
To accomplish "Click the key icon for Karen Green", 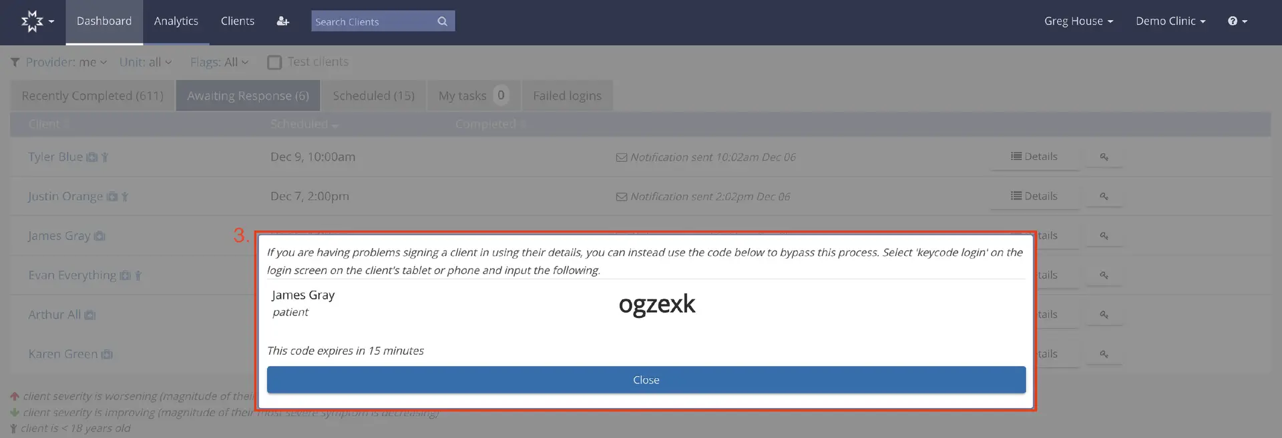I will 1104,354.
